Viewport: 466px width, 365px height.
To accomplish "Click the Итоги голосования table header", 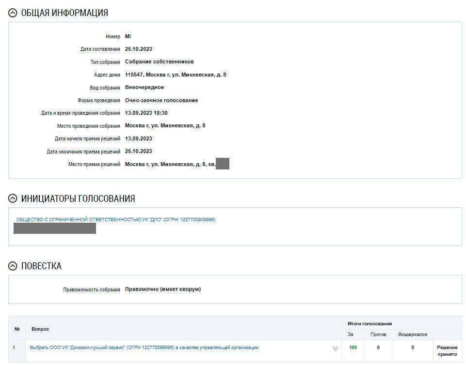I will pos(370,323).
